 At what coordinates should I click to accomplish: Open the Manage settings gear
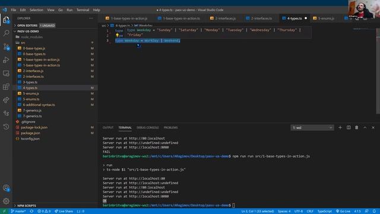(x=6, y=201)
